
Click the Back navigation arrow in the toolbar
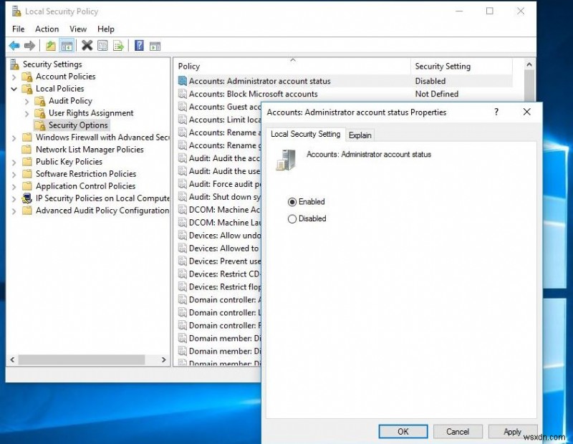[14, 45]
